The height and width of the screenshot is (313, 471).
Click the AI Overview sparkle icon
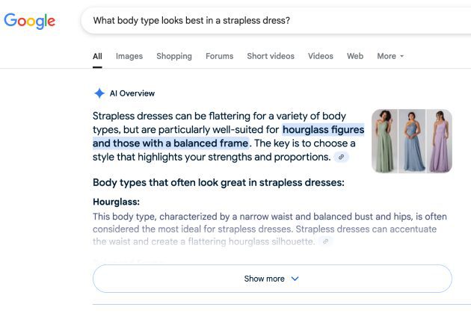99,93
